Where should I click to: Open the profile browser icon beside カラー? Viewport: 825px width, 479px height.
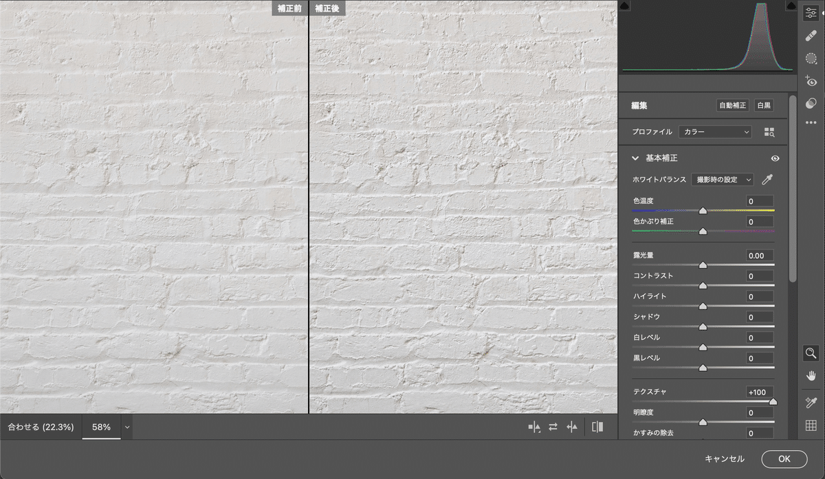pyautogui.click(x=769, y=132)
